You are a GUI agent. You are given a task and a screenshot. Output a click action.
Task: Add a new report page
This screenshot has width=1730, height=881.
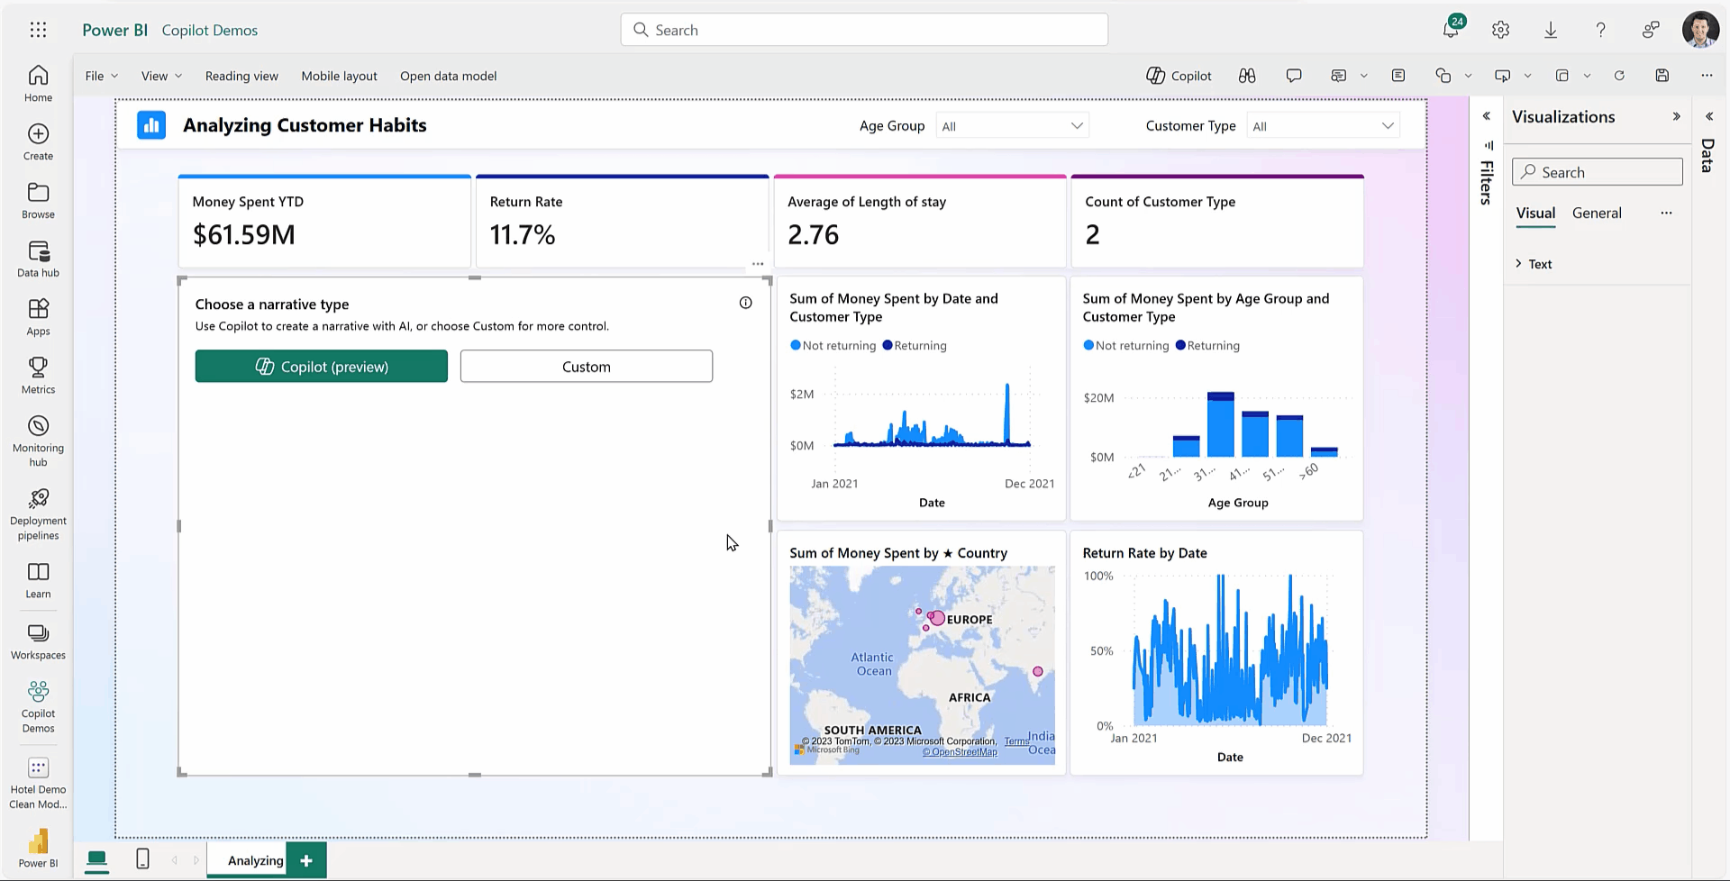(x=306, y=860)
